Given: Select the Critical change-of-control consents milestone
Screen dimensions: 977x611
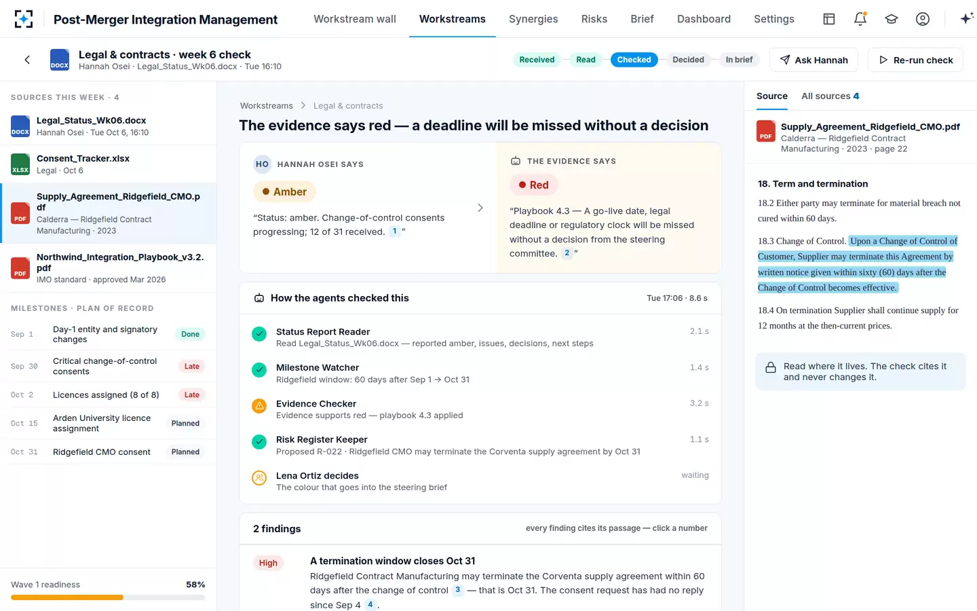Looking at the screenshot, I should coord(109,367).
